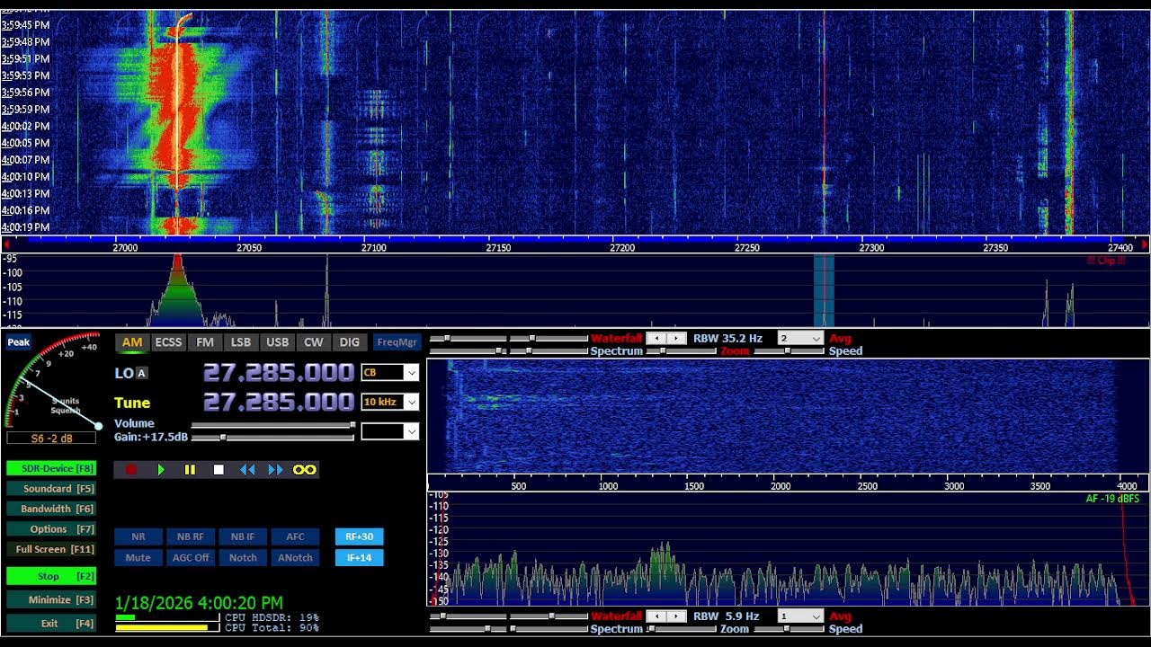
Task: Decrease RF RBW with left arrow
Action: click(656, 339)
